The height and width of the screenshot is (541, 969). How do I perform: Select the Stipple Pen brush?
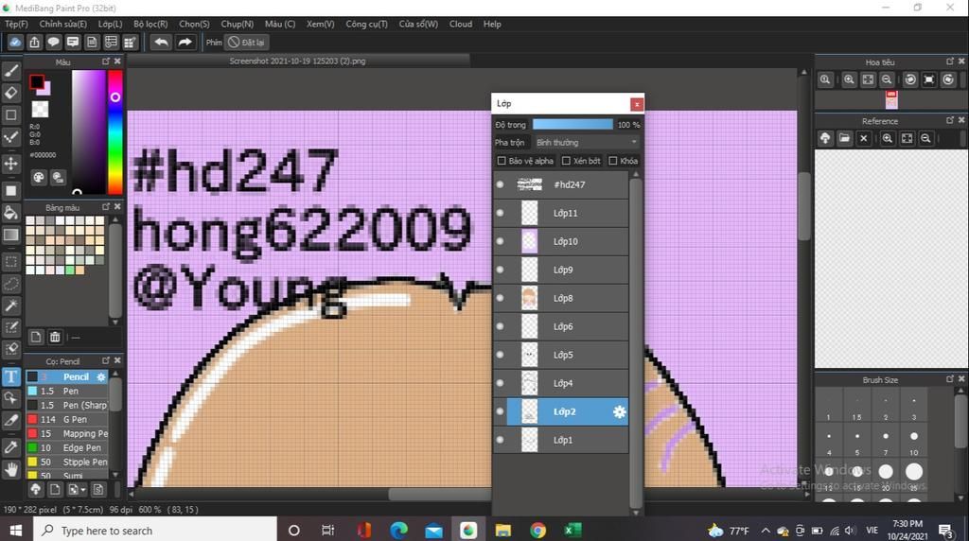pos(67,462)
